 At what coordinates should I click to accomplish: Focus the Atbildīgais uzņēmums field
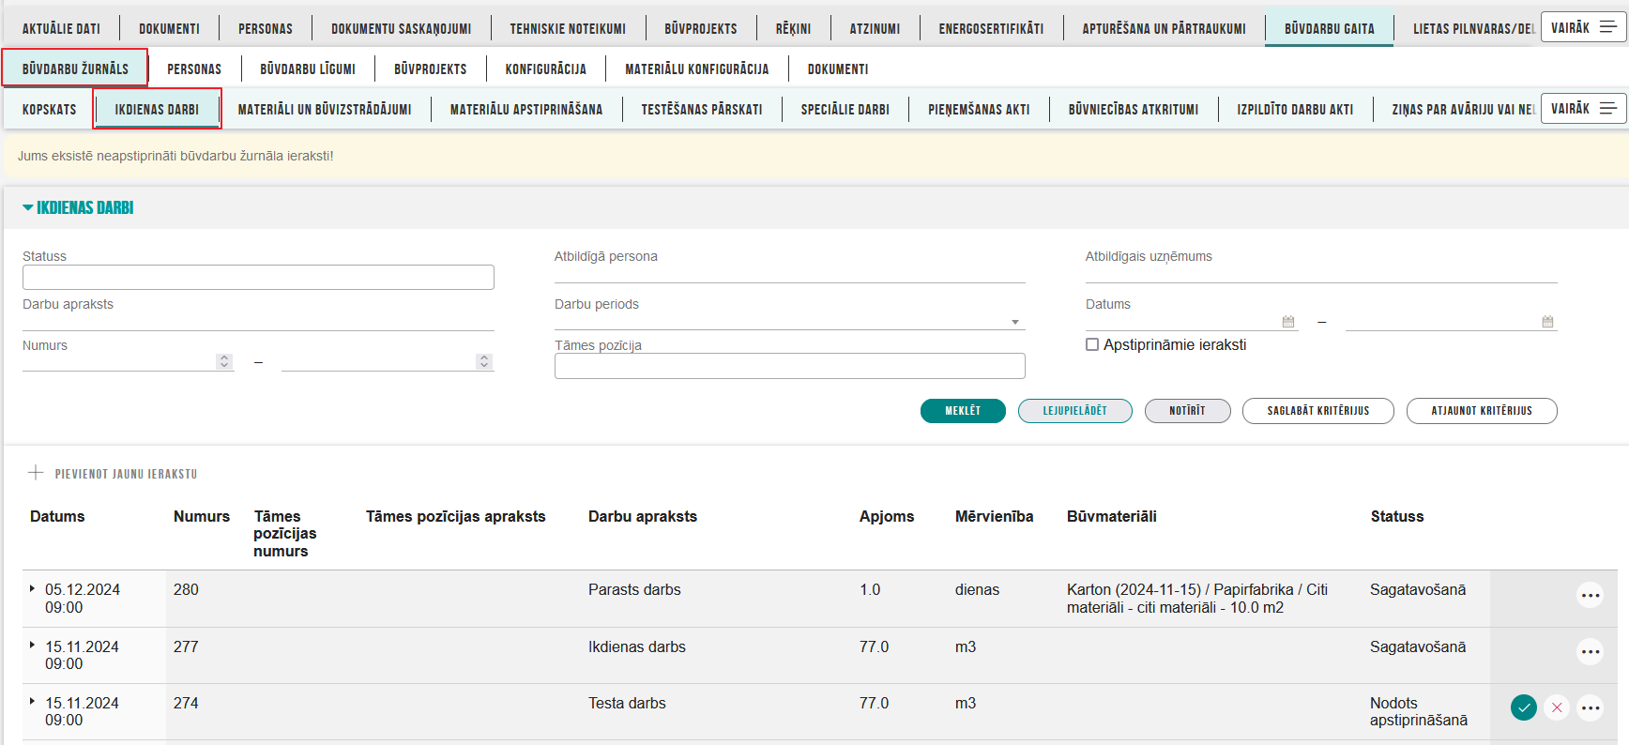pos(1321,273)
